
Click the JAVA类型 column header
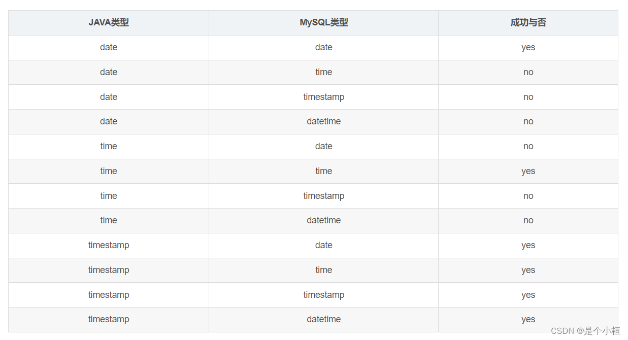coord(109,23)
